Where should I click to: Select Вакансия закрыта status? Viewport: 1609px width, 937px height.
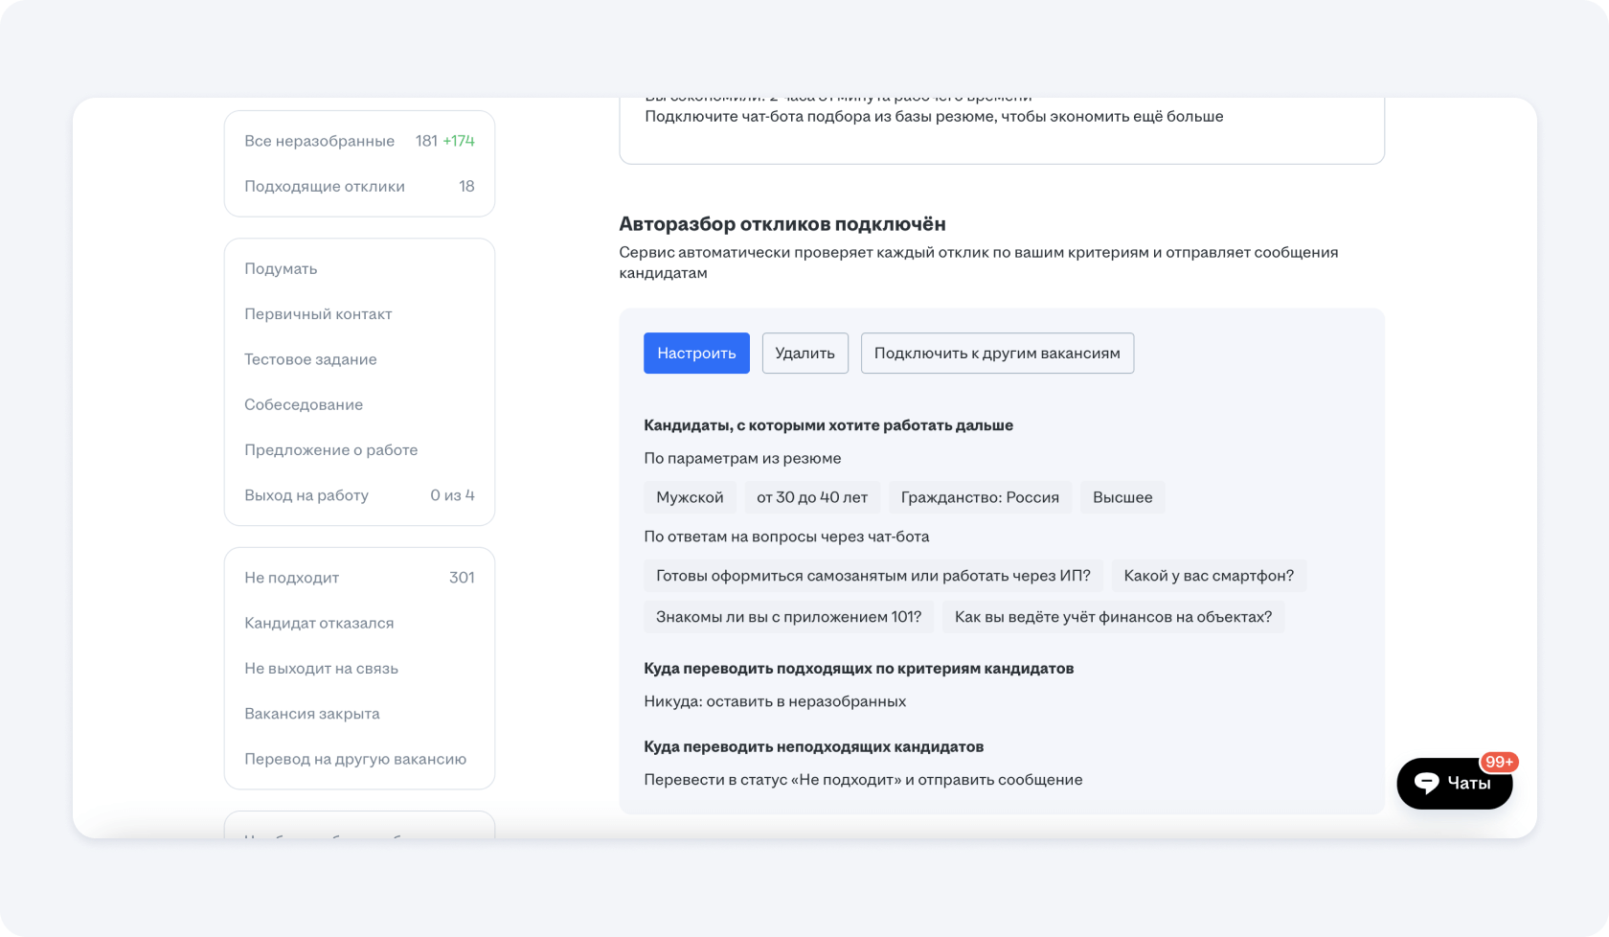click(x=312, y=714)
